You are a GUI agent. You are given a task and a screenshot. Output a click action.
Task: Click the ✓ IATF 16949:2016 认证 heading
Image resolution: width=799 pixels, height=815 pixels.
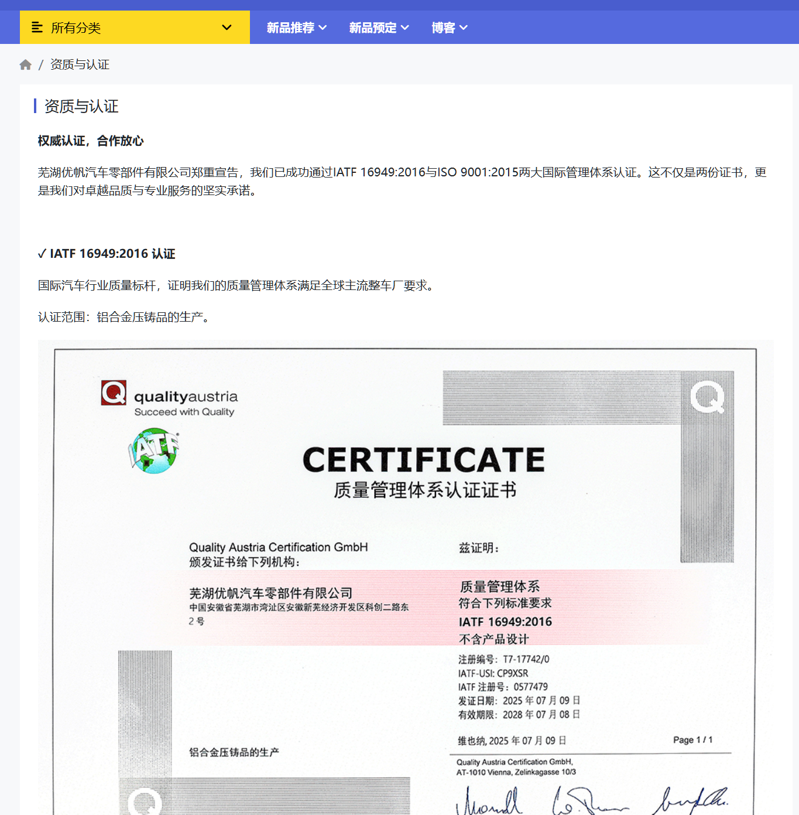click(107, 254)
